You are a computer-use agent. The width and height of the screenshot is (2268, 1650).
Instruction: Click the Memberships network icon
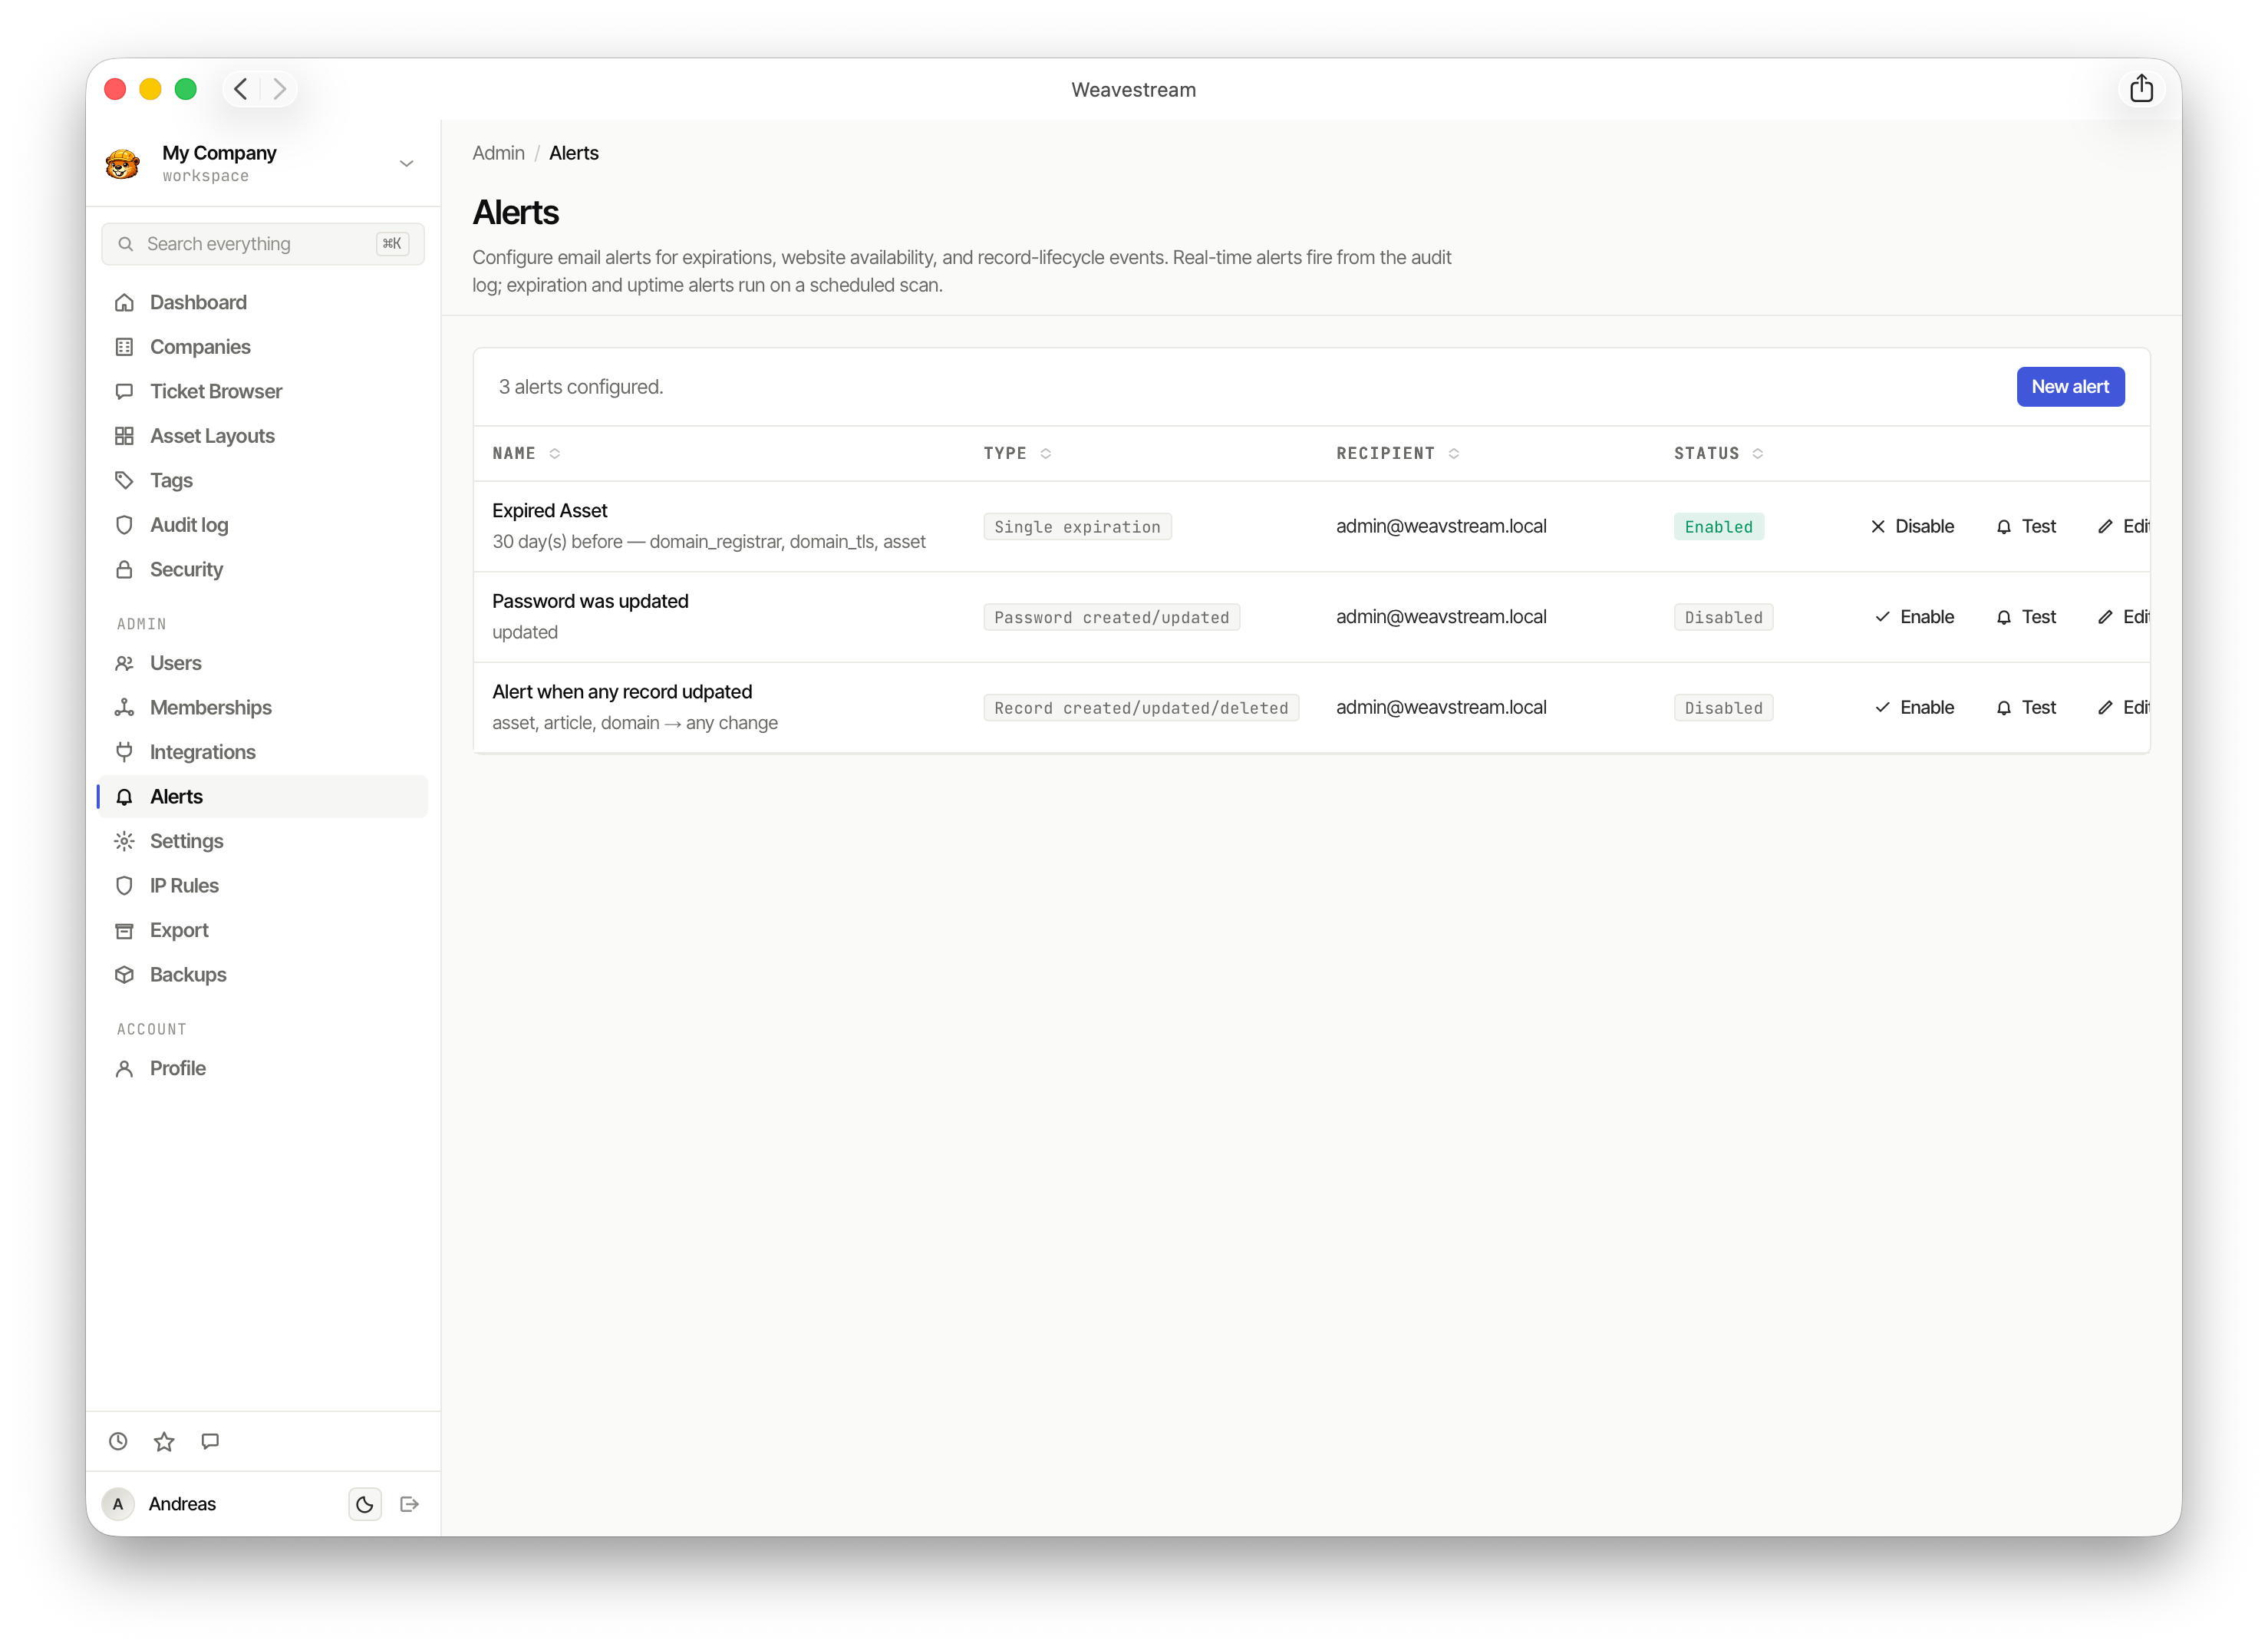tap(124, 708)
